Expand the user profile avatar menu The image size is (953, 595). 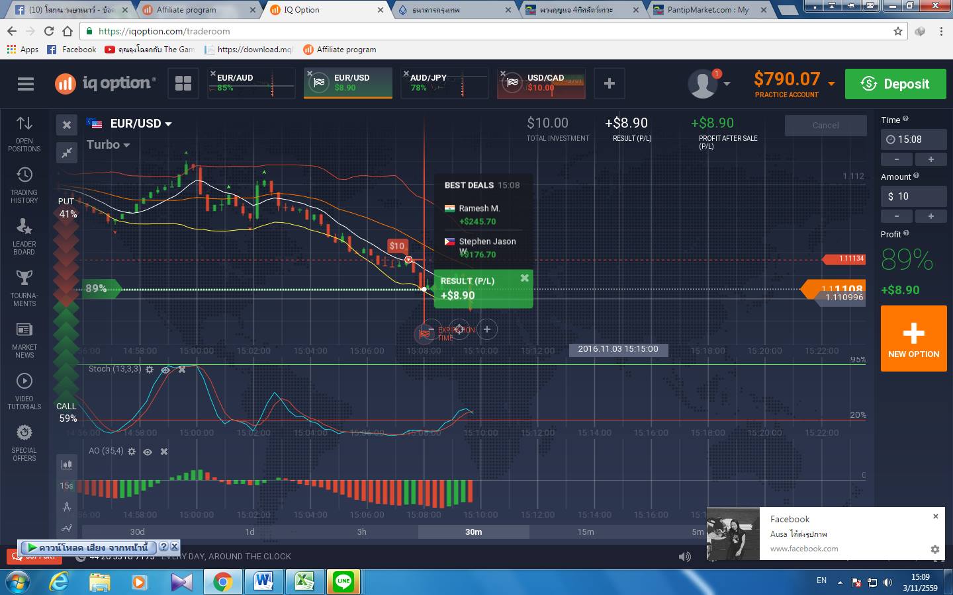click(x=709, y=84)
